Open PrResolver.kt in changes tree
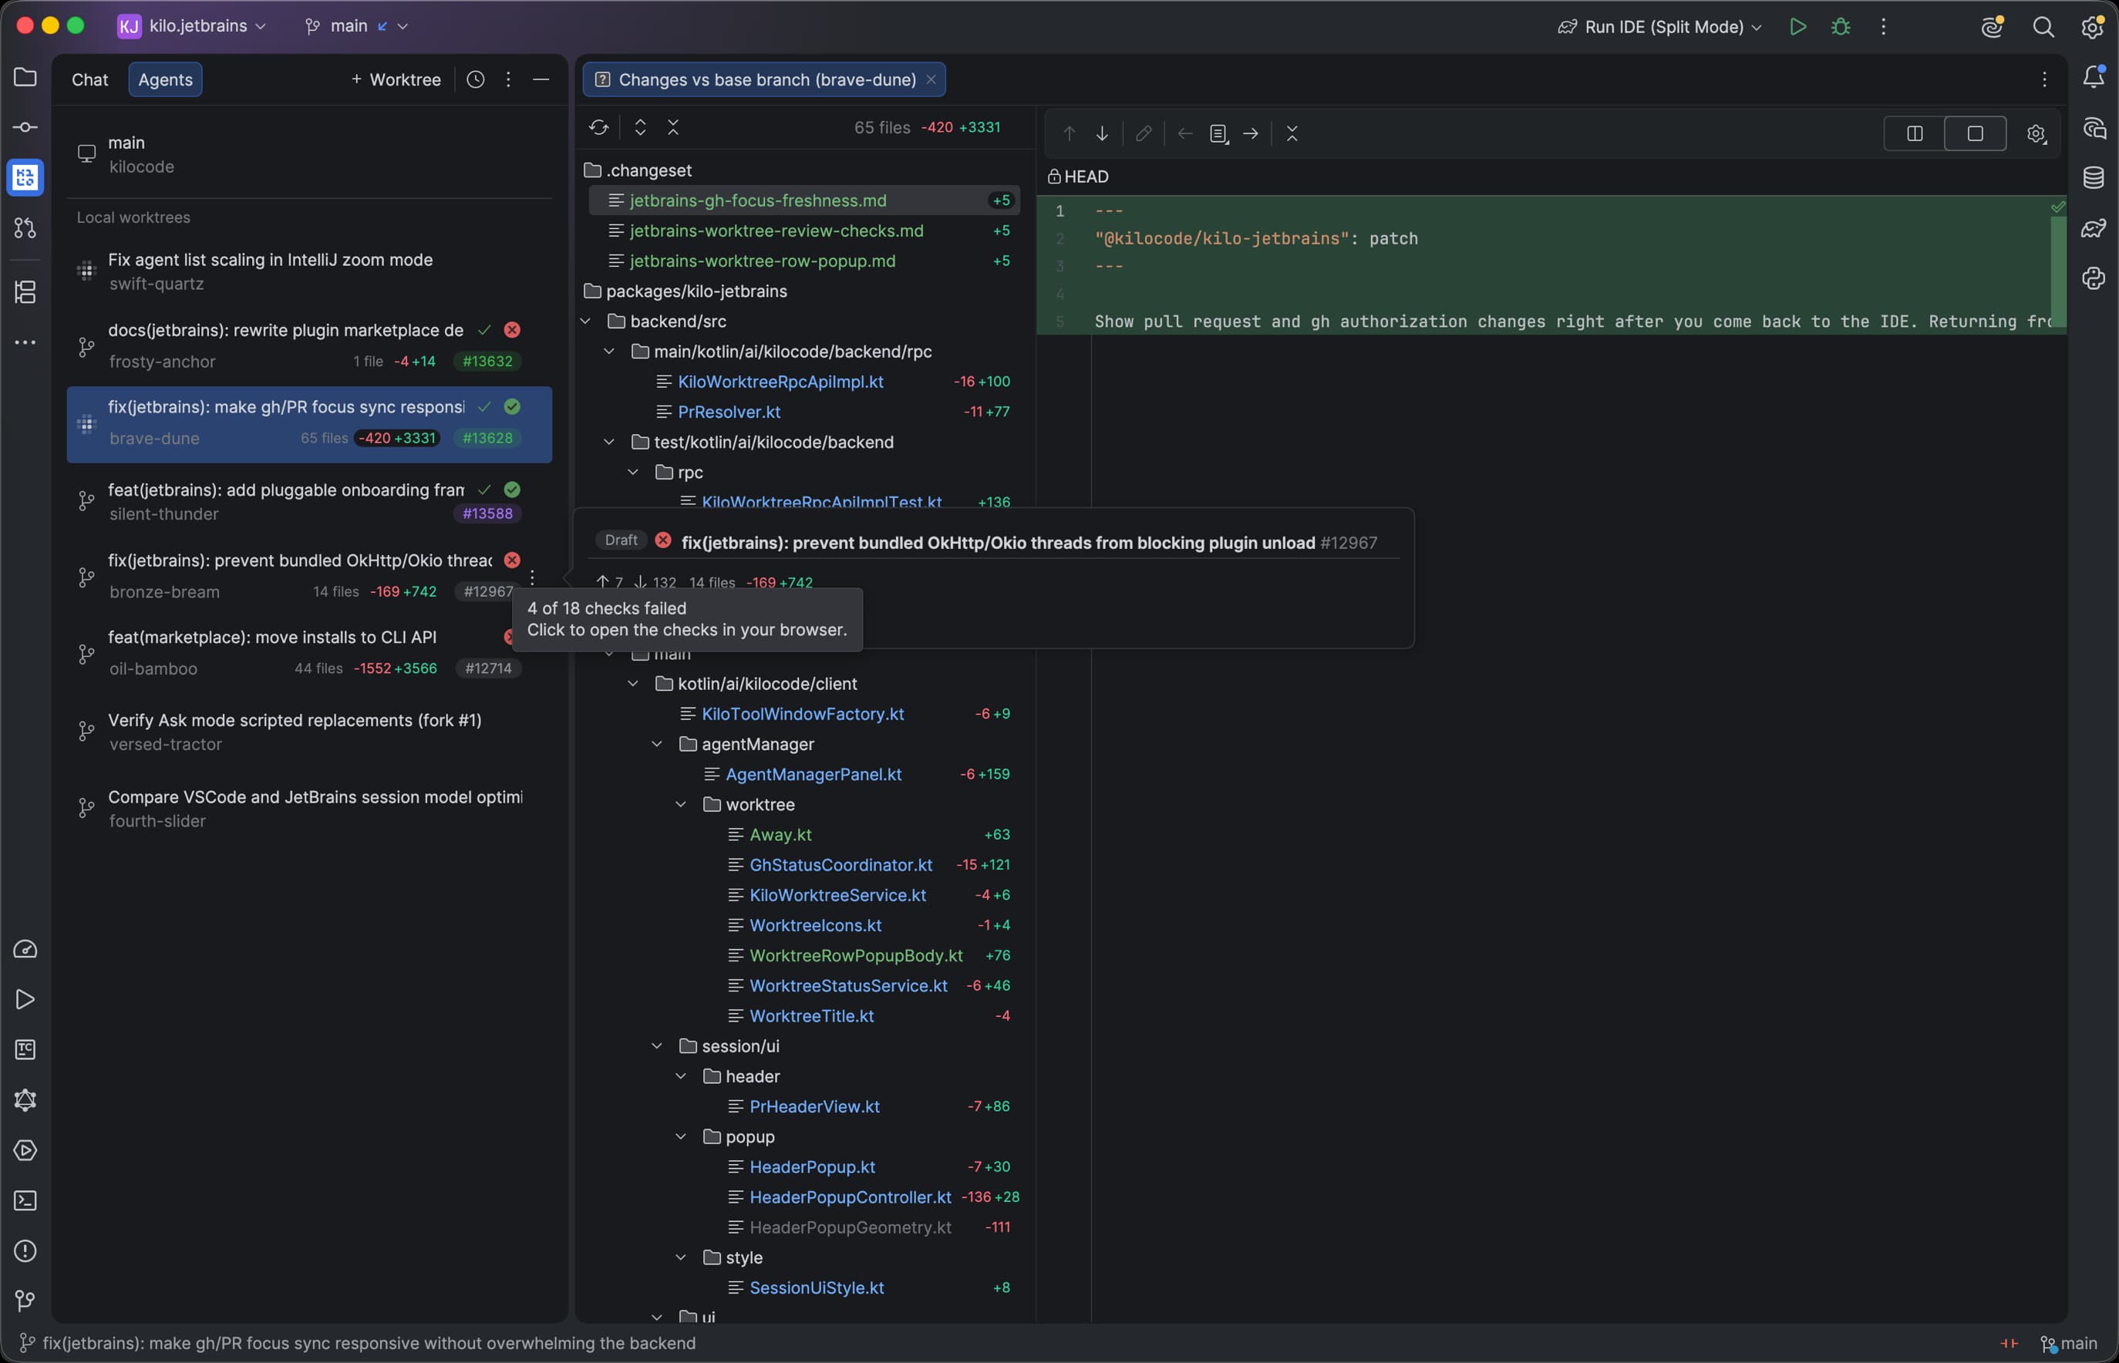 coord(729,412)
